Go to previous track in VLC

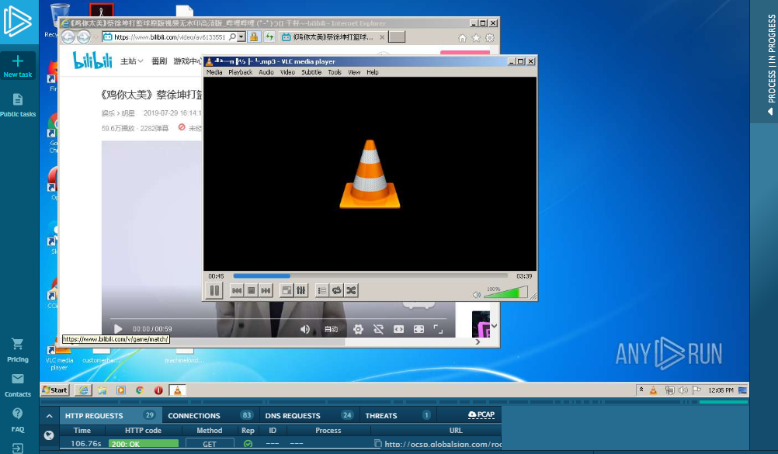pos(237,290)
